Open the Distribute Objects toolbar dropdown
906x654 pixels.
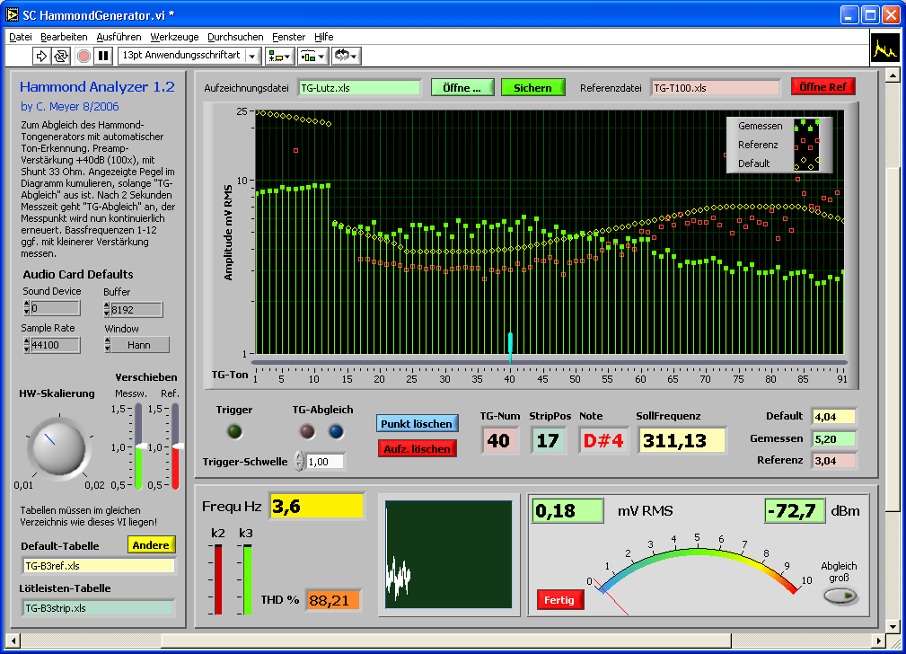(313, 56)
